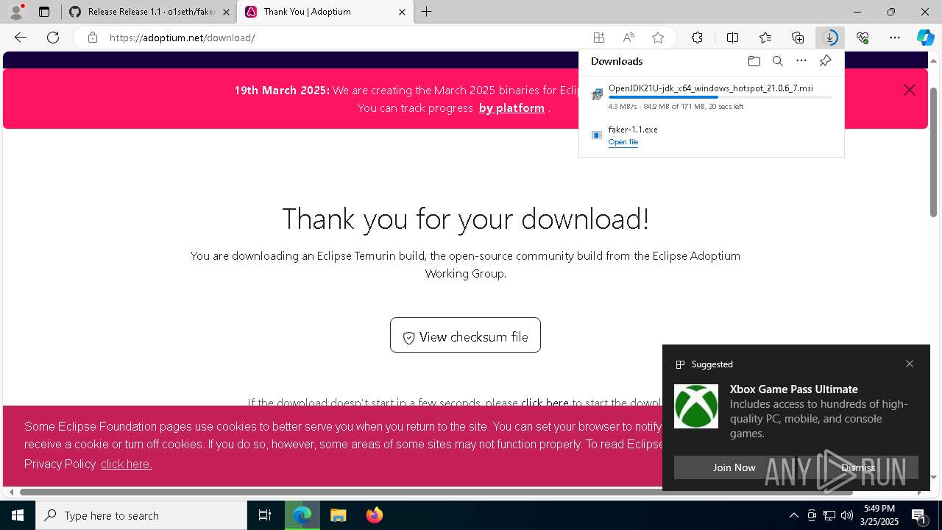The image size is (942, 530).
Task: Click the 'click here' download link
Action: coord(545,403)
